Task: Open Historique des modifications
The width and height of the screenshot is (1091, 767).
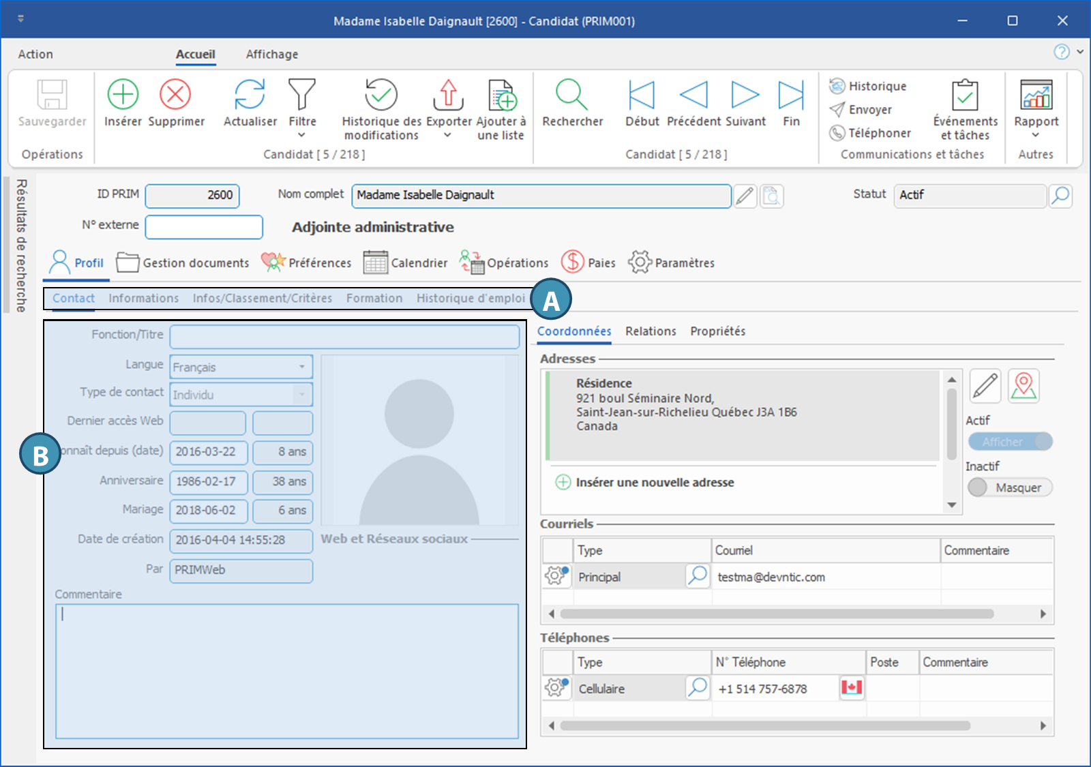Action: point(381,95)
